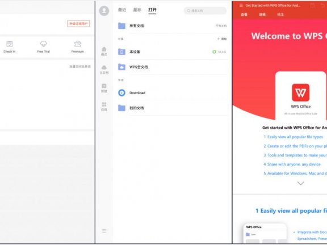Click the green storage usage ring

pyautogui.click(x=214, y=52)
